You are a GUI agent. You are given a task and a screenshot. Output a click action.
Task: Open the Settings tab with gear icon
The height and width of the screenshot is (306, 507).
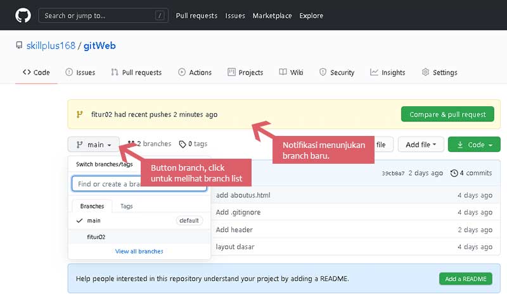(439, 73)
